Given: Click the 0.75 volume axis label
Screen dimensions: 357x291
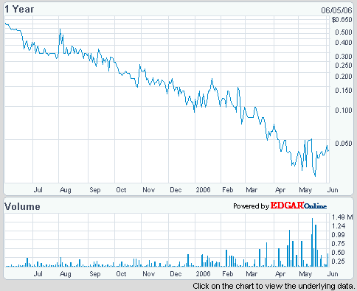Looking at the screenshot, I should pyautogui.click(x=339, y=244).
